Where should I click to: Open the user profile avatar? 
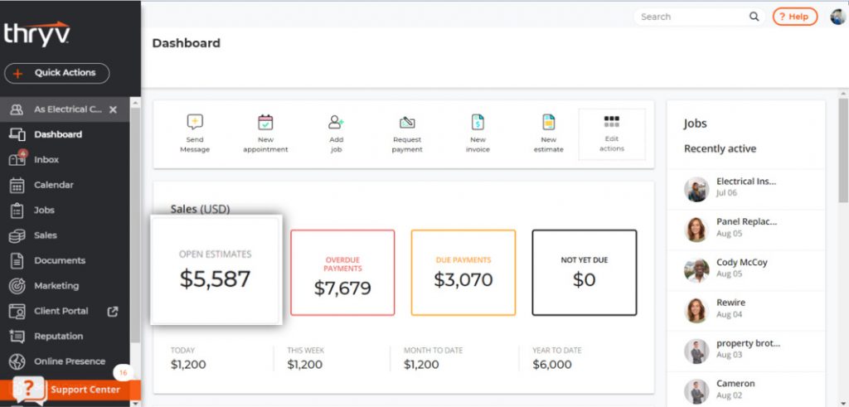click(838, 17)
